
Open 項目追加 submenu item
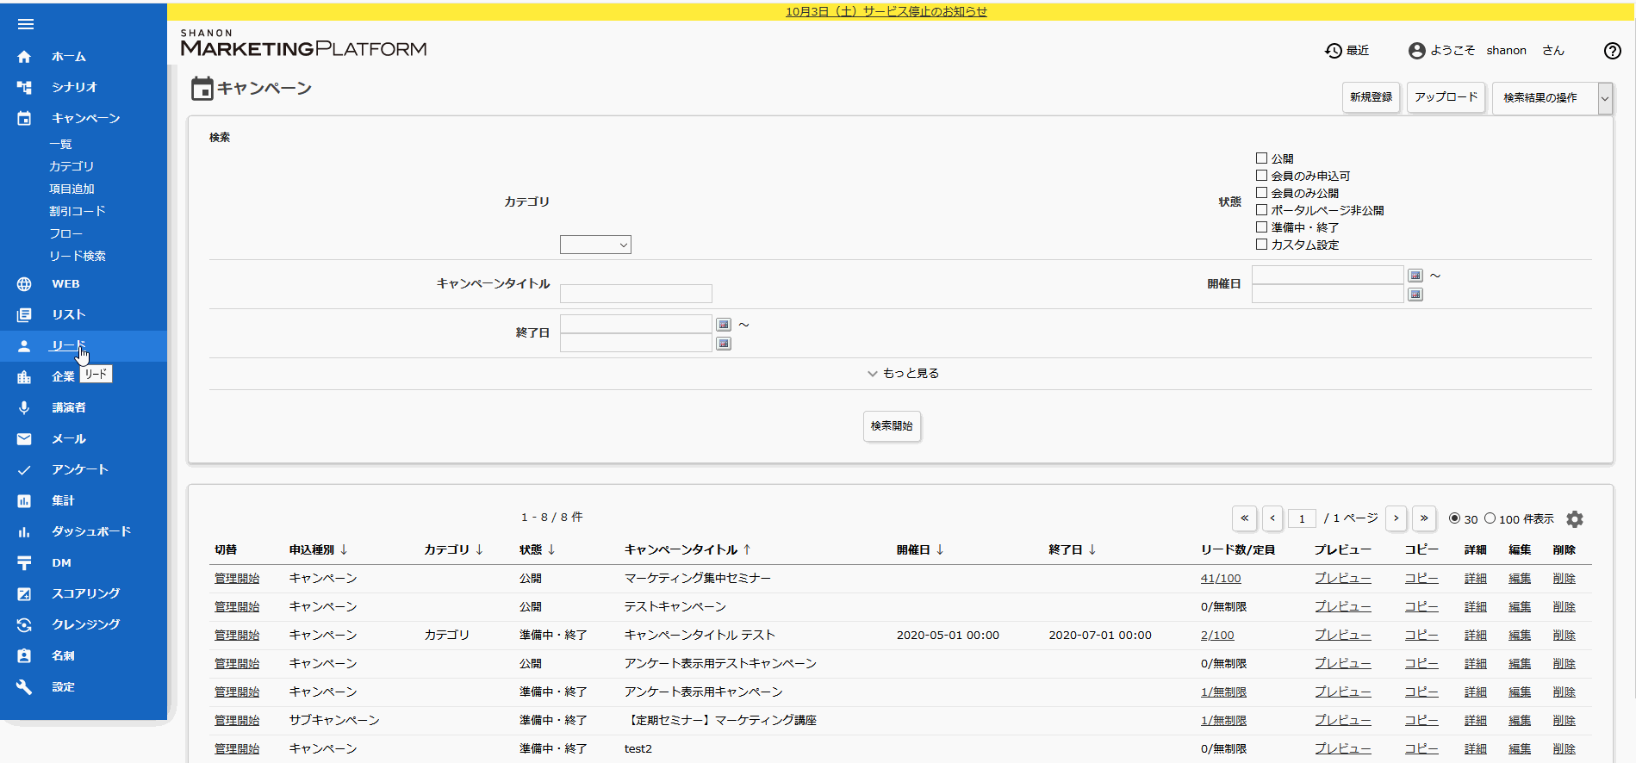pyautogui.click(x=72, y=189)
